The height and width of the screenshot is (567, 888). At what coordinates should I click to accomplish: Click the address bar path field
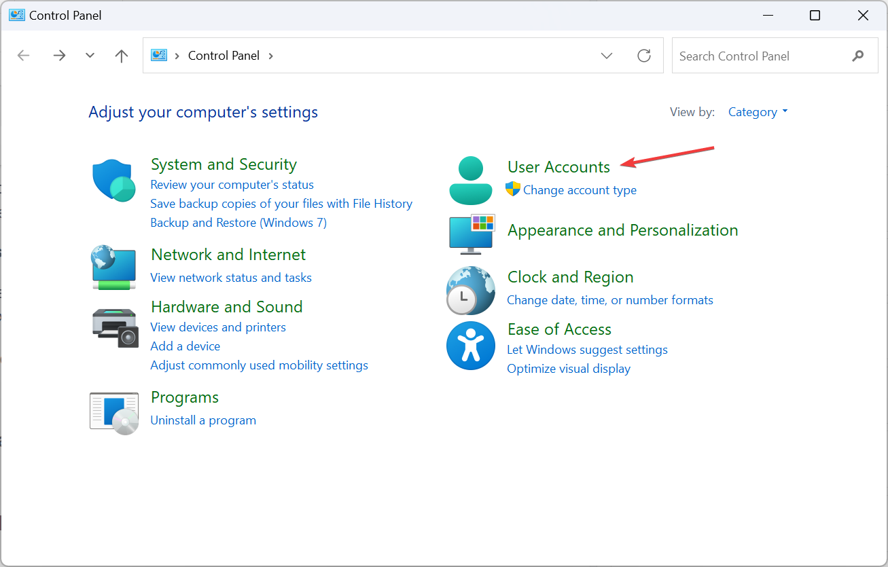[403, 56]
